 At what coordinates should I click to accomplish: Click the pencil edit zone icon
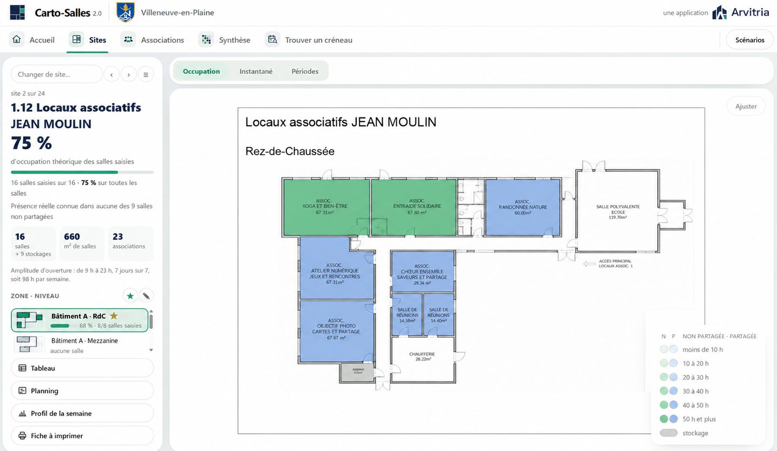point(146,296)
